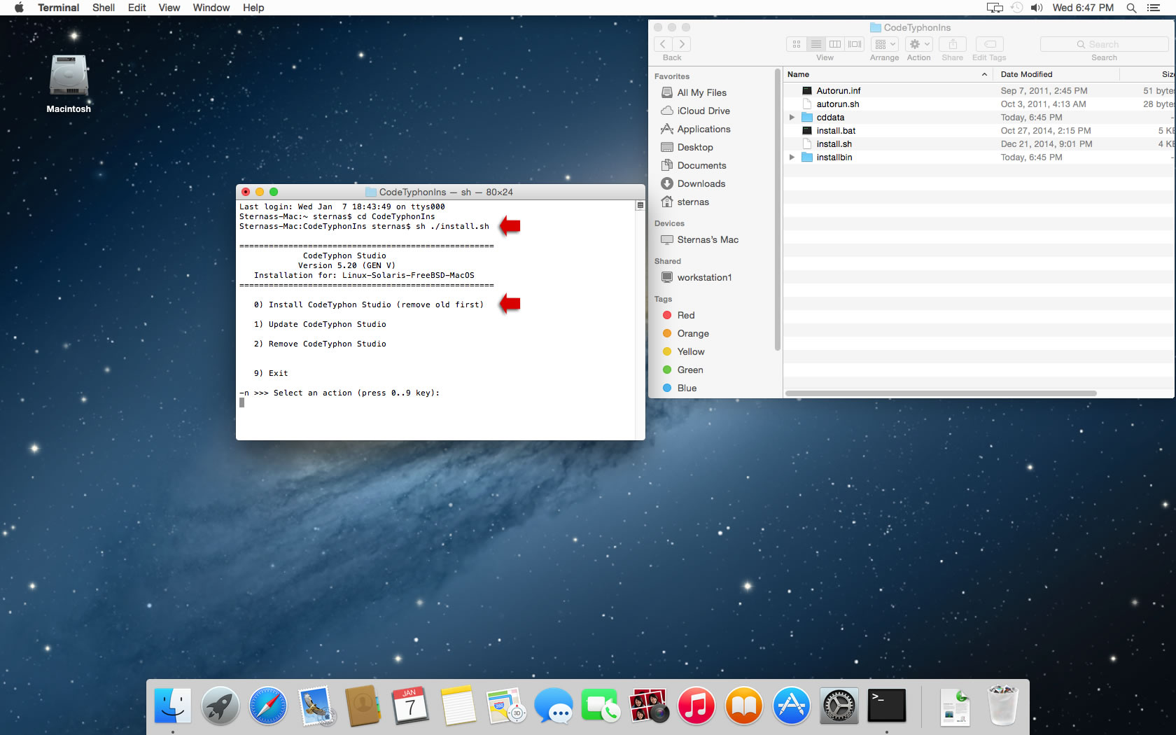Open the Terminal menu

click(59, 8)
